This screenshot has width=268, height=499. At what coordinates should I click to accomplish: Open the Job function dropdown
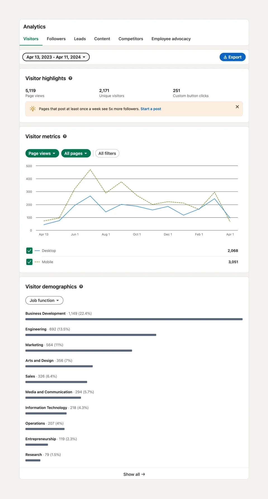(44, 300)
